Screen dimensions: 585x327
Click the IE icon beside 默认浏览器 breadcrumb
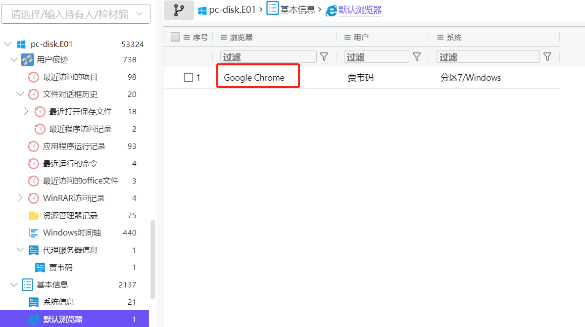click(331, 11)
